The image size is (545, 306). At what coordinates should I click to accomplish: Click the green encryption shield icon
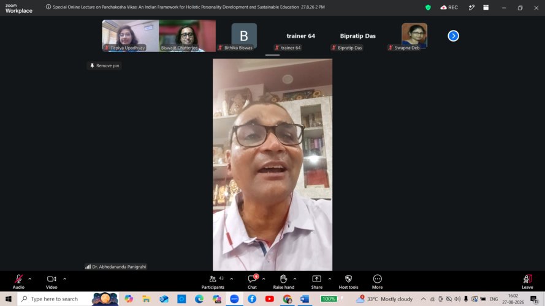click(428, 7)
